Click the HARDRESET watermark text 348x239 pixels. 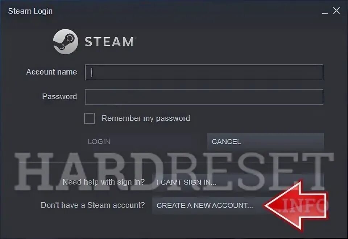[x=174, y=171]
